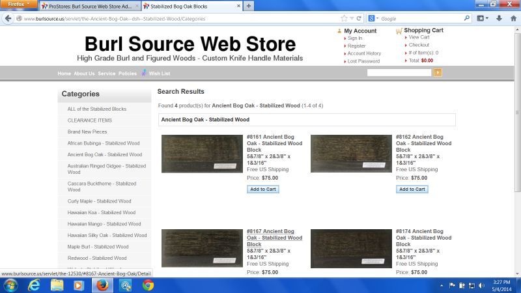Show hidden tray icons arrow
The image size is (521, 293).
point(442,285)
